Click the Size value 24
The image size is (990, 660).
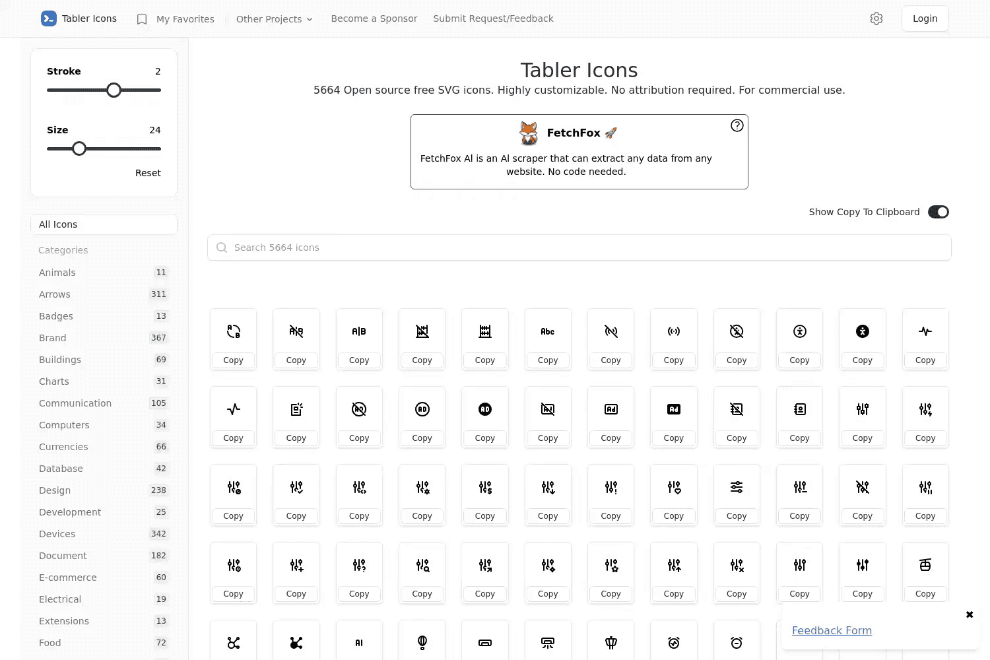point(155,130)
